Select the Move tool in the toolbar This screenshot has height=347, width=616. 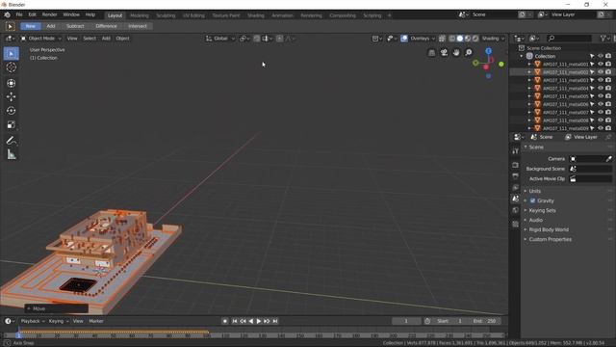[x=11, y=96]
